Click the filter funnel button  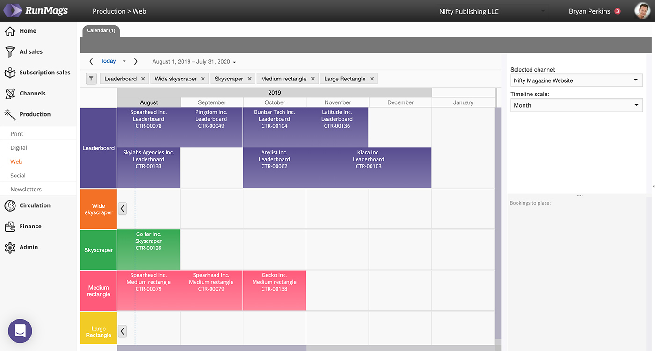pos(91,79)
